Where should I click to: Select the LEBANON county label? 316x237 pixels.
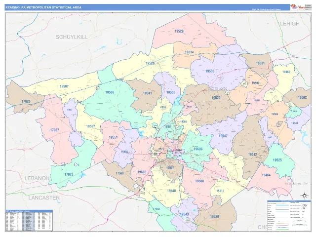pyautogui.click(x=37, y=178)
